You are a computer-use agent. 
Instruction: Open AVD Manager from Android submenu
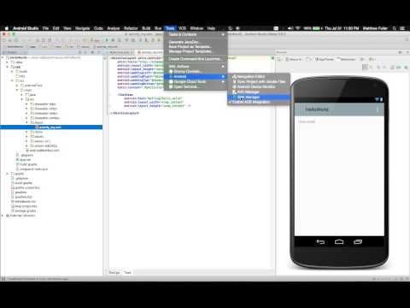259,92
